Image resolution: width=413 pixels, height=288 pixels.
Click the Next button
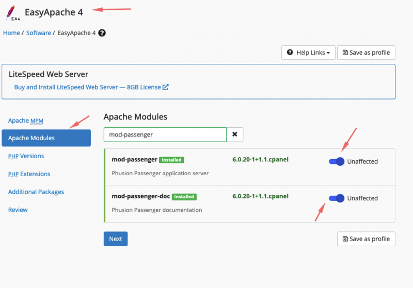(116, 239)
